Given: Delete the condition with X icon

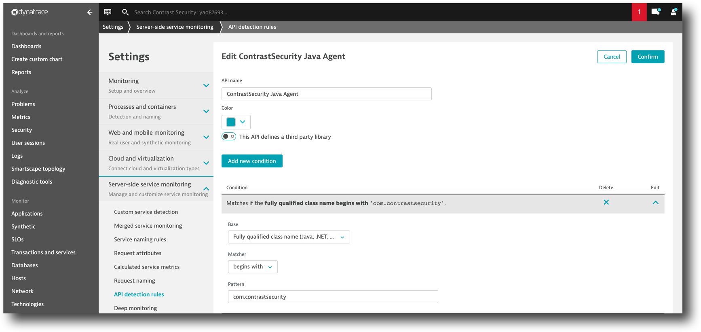Looking at the screenshot, I should [x=606, y=202].
